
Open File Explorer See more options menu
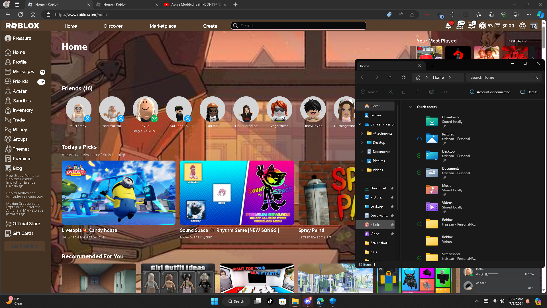tap(445, 92)
